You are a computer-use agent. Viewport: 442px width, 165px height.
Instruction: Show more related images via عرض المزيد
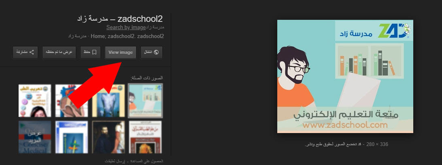pos(35,137)
